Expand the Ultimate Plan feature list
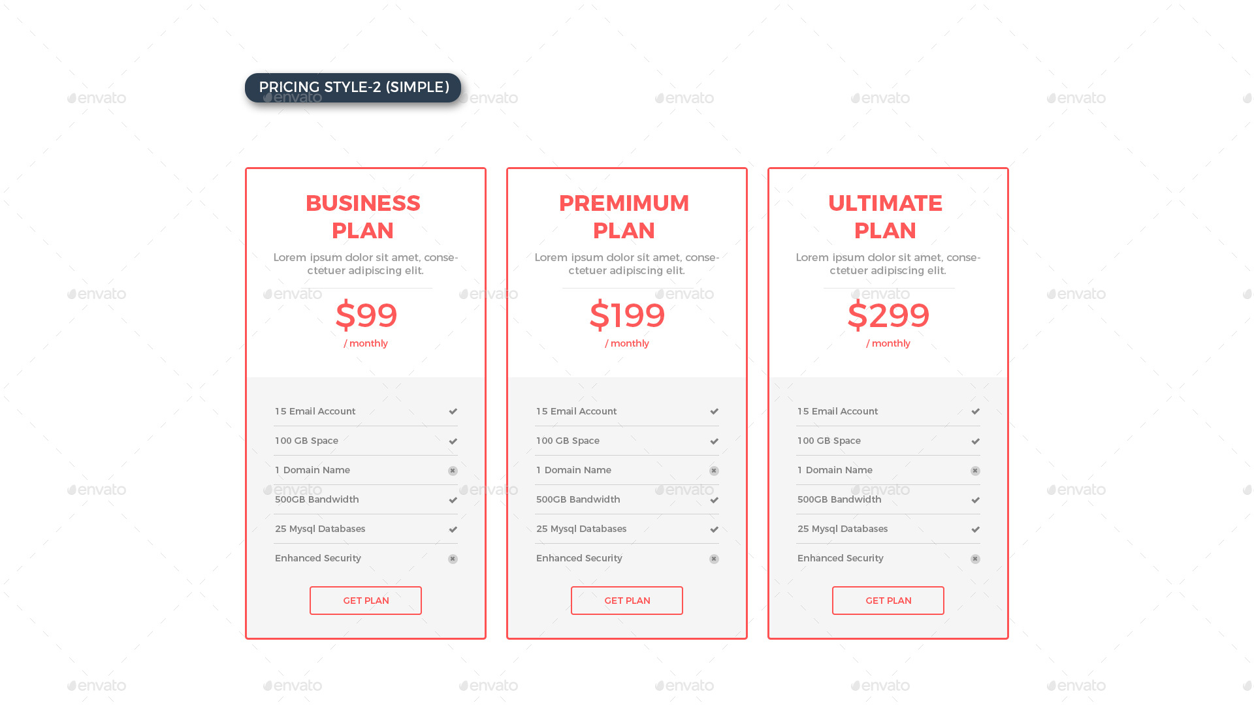Viewport: 1254px width, 705px height. pos(888,484)
